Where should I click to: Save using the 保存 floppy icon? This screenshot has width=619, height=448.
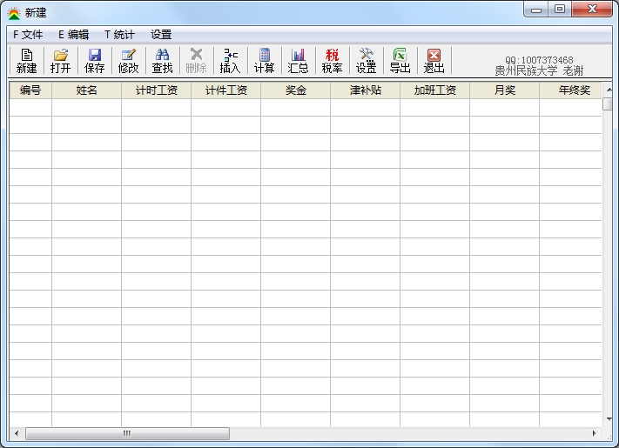click(94, 61)
